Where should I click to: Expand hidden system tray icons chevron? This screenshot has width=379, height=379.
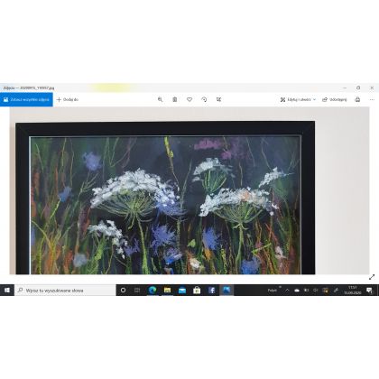coord(287,291)
